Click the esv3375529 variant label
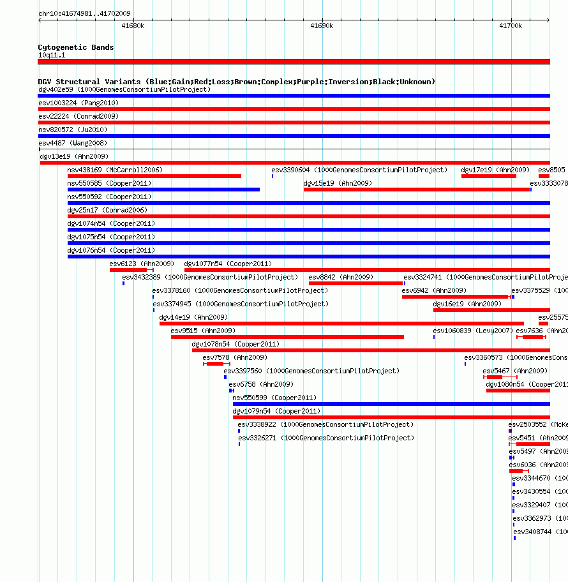The width and height of the screenshot is (568, 582). [x=539, y=290]
